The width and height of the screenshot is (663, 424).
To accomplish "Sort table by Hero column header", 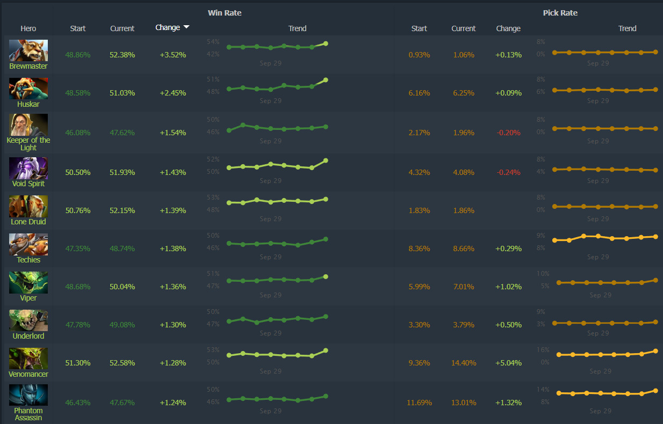I will click(28, 28).
